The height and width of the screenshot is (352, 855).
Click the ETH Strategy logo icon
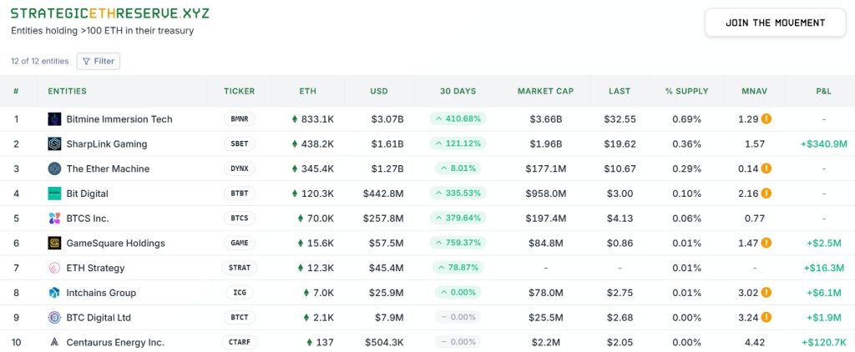tap(54, 268)
